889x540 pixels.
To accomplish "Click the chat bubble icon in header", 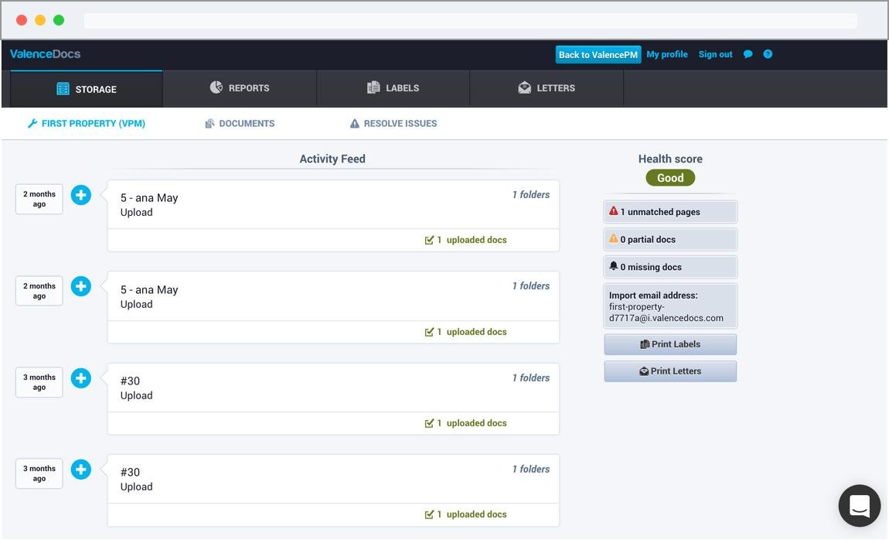I will coord(748,54).
